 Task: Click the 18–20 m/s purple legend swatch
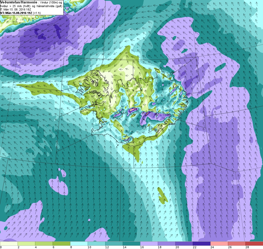(166, 243)
